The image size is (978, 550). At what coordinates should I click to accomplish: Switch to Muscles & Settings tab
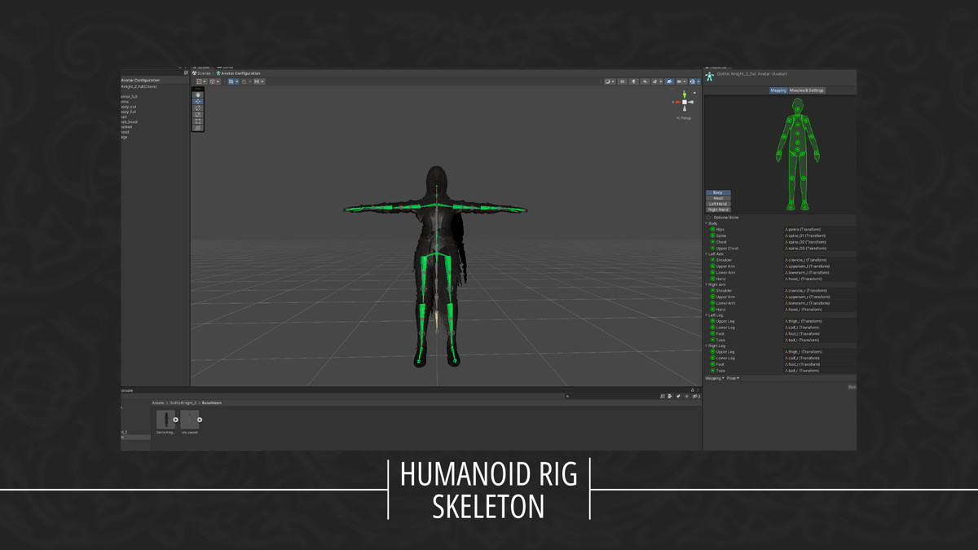point(806,90)
